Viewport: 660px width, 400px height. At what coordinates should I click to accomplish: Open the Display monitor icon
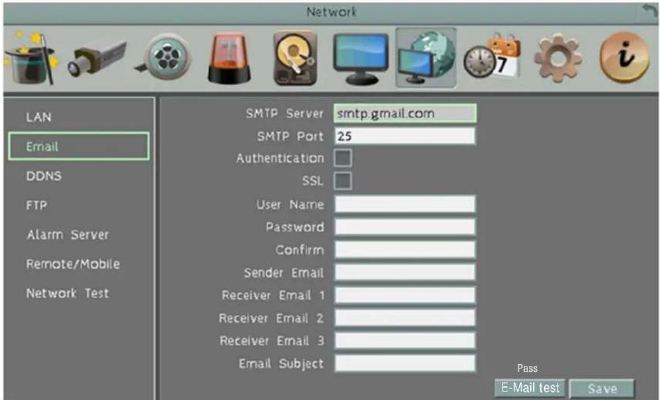pyautogui.click(x=361, y=59)
